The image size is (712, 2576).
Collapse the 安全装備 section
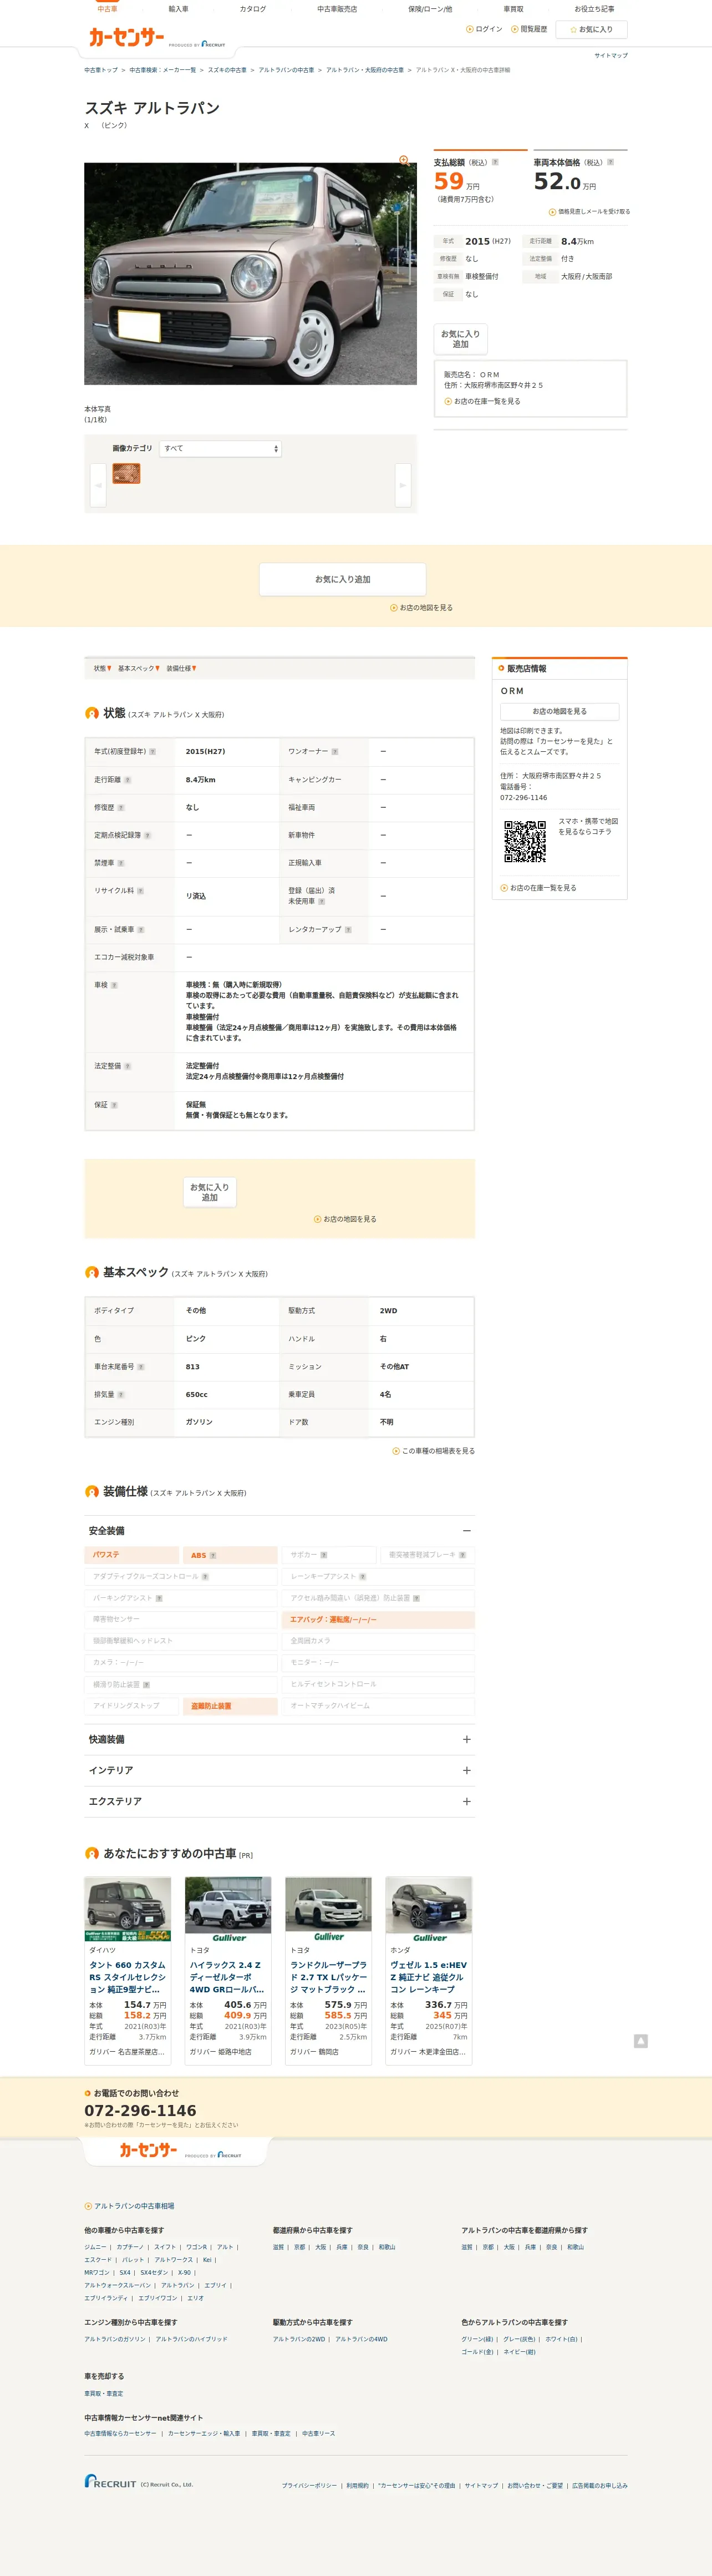[279, 1531]
